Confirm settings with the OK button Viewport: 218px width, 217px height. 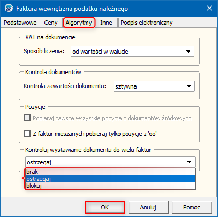tap(105, 207)
